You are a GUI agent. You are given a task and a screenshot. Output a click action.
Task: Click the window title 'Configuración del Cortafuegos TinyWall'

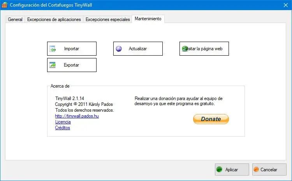click(x=51, y=5)
